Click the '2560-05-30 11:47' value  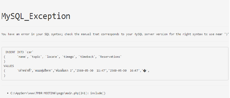[x=91, y=71]
